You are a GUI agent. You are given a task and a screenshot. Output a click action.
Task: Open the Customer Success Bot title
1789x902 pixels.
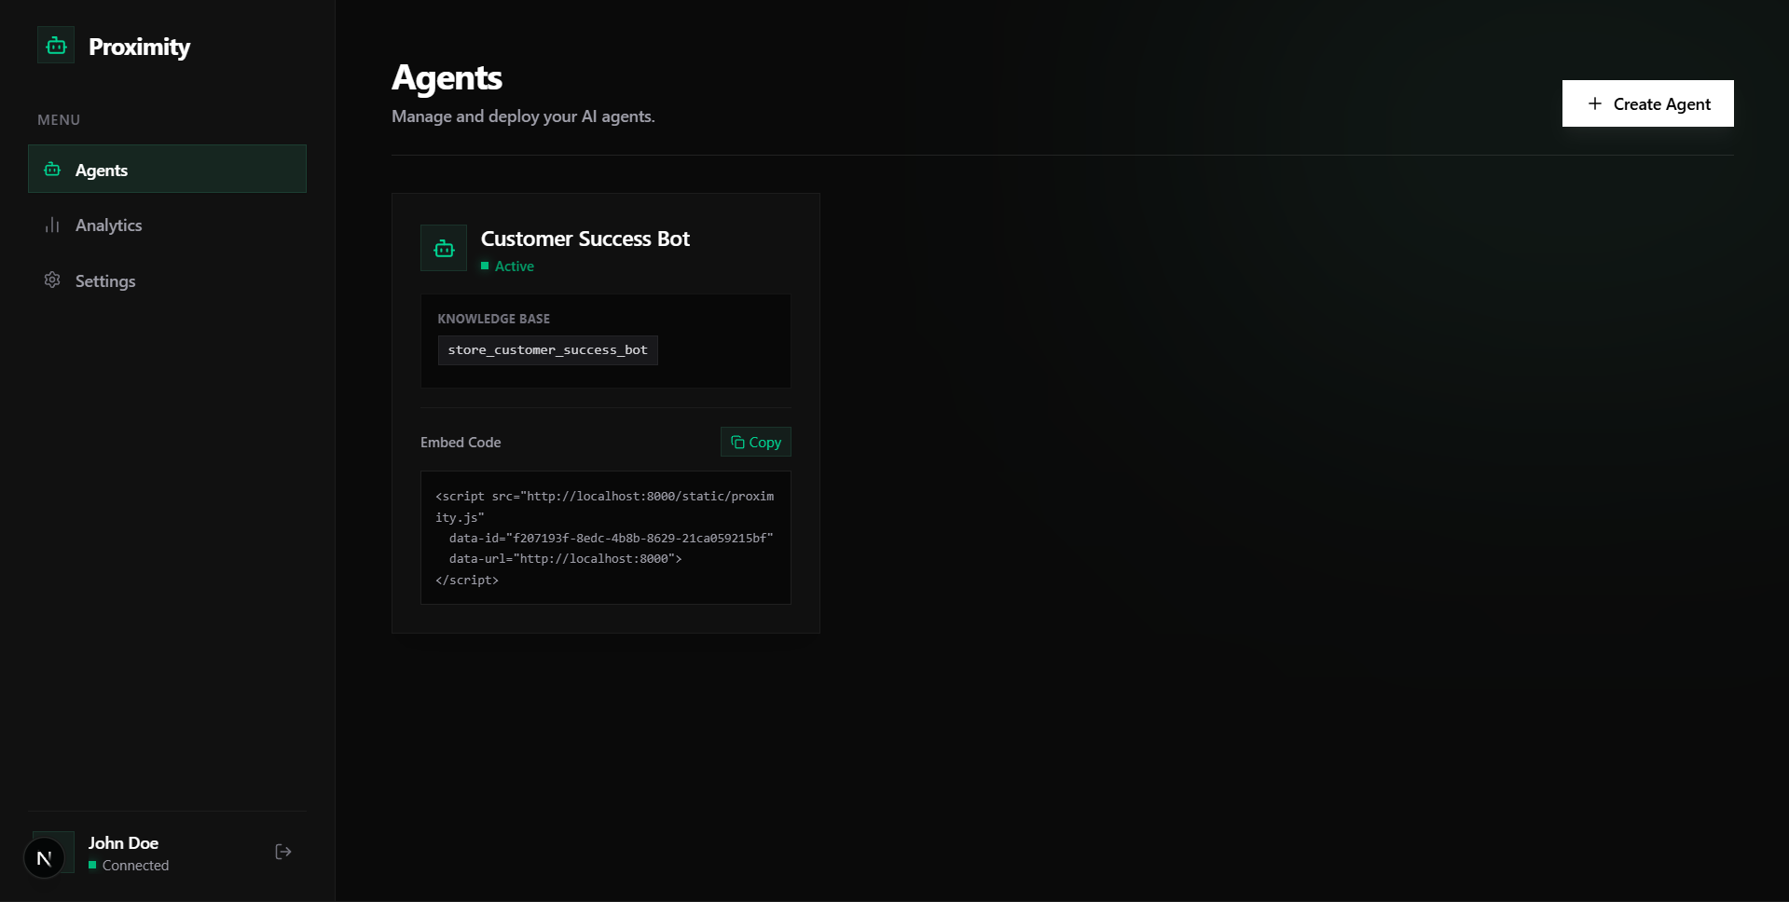(x=585, y=239)
